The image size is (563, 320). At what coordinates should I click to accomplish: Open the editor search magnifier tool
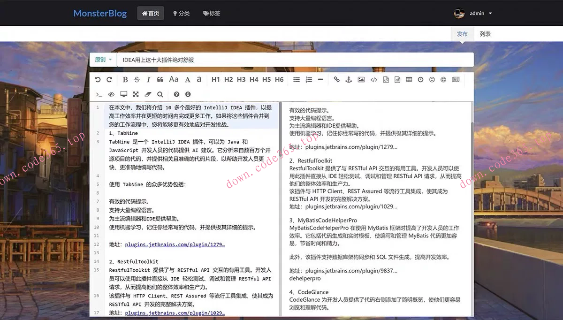160,94
